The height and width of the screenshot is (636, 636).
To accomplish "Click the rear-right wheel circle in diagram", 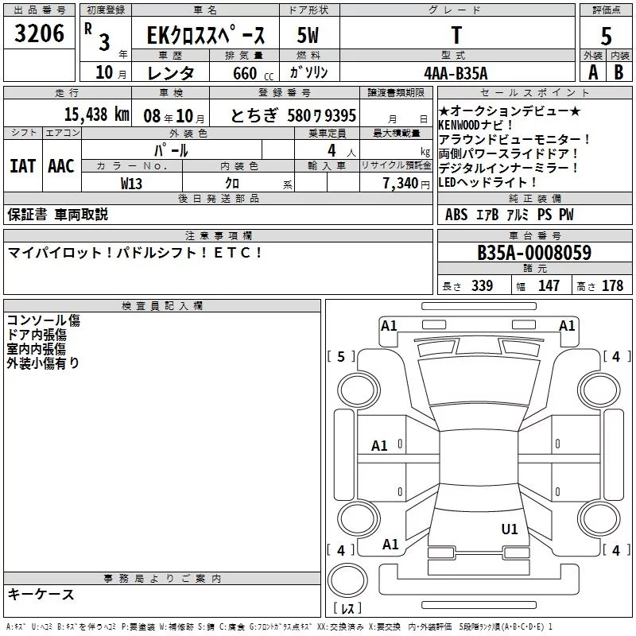I will [x=600, y=518].
